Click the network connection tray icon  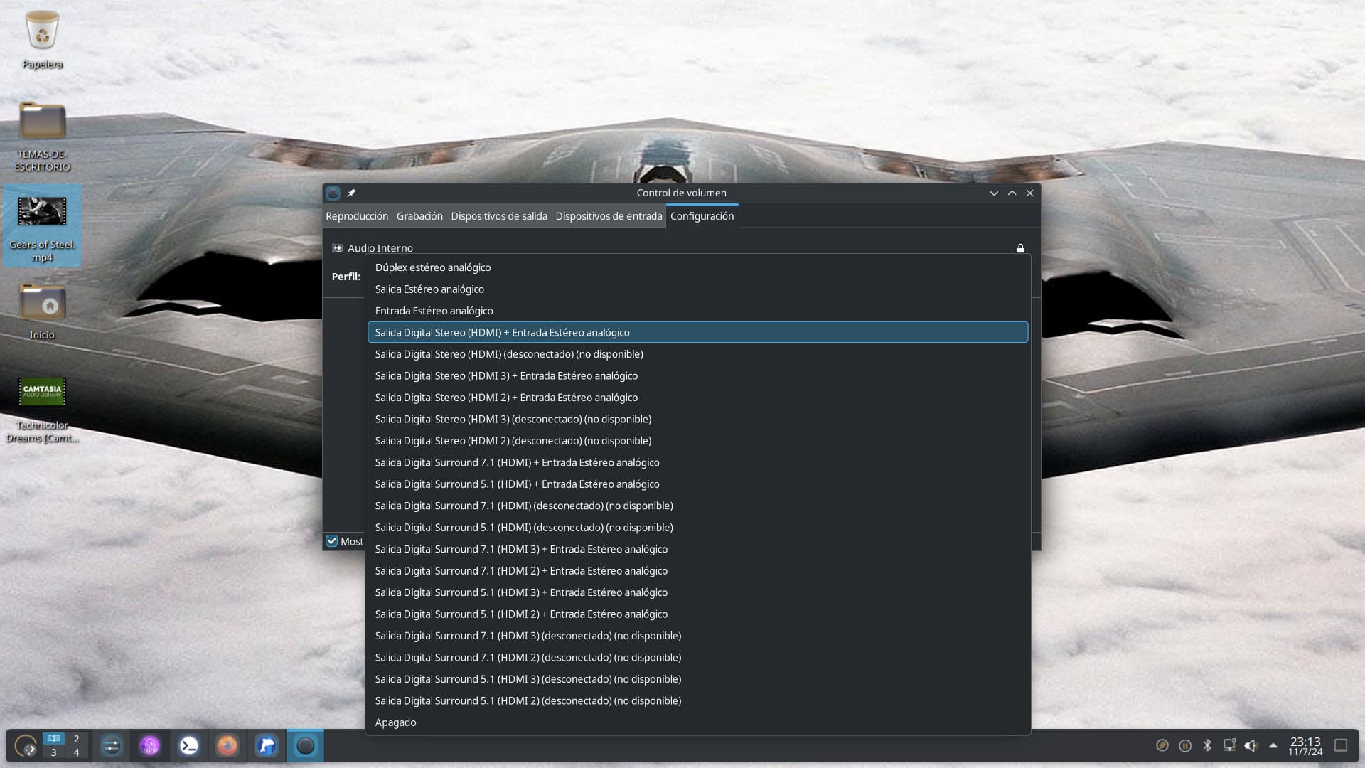point(1229,745)
